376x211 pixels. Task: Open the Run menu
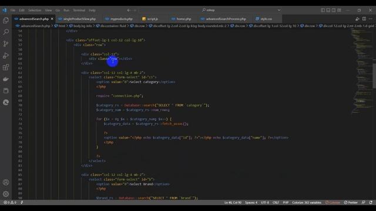66,11
